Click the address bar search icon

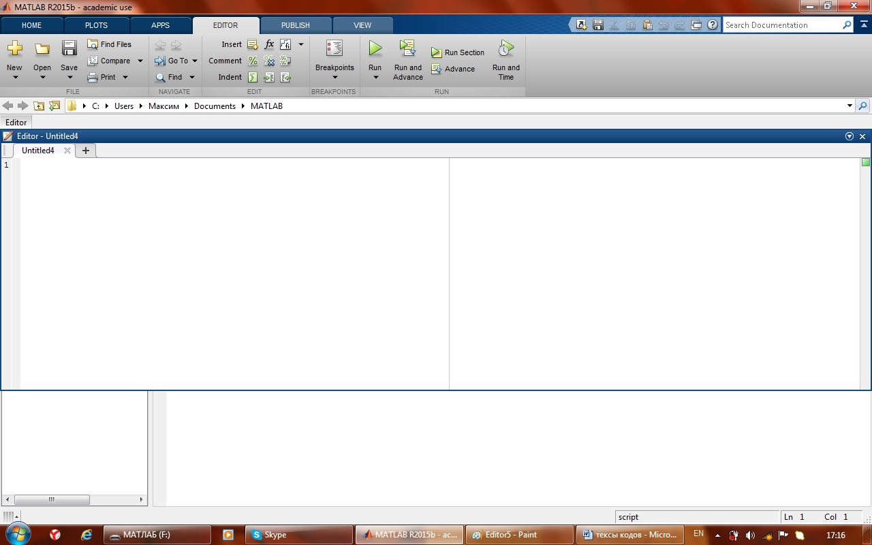pyautogui.click(x=863, y=106)
